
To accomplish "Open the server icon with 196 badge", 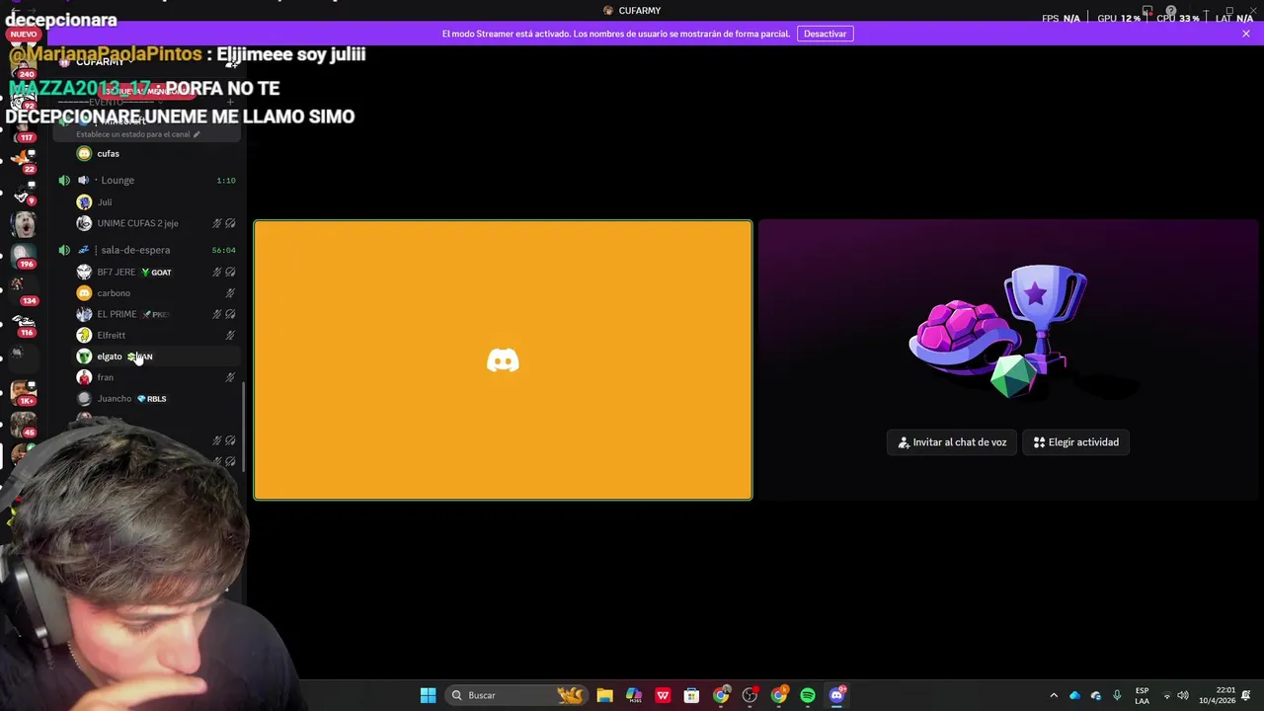I will click(24, 255).
